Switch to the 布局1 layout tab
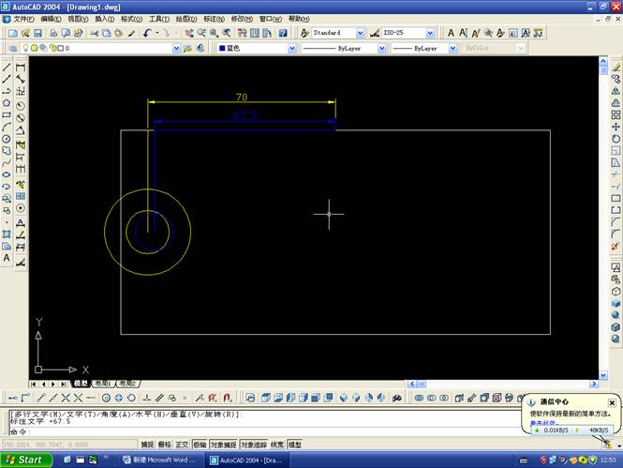The width and height of the screenshot is (623, 468). (101, 384)
